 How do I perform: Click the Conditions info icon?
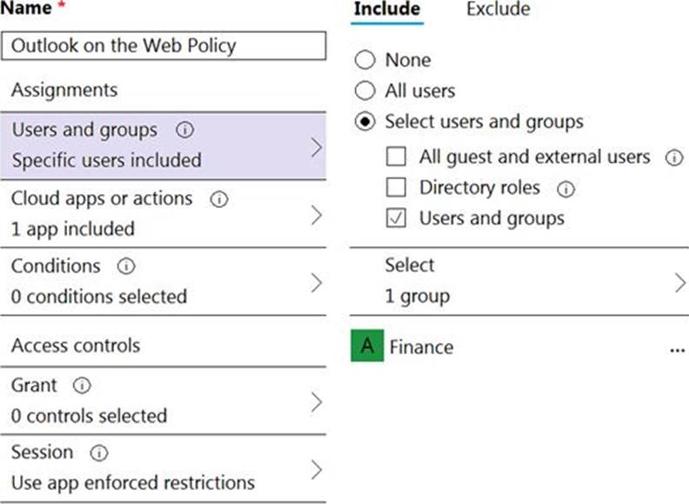(126, 266)
